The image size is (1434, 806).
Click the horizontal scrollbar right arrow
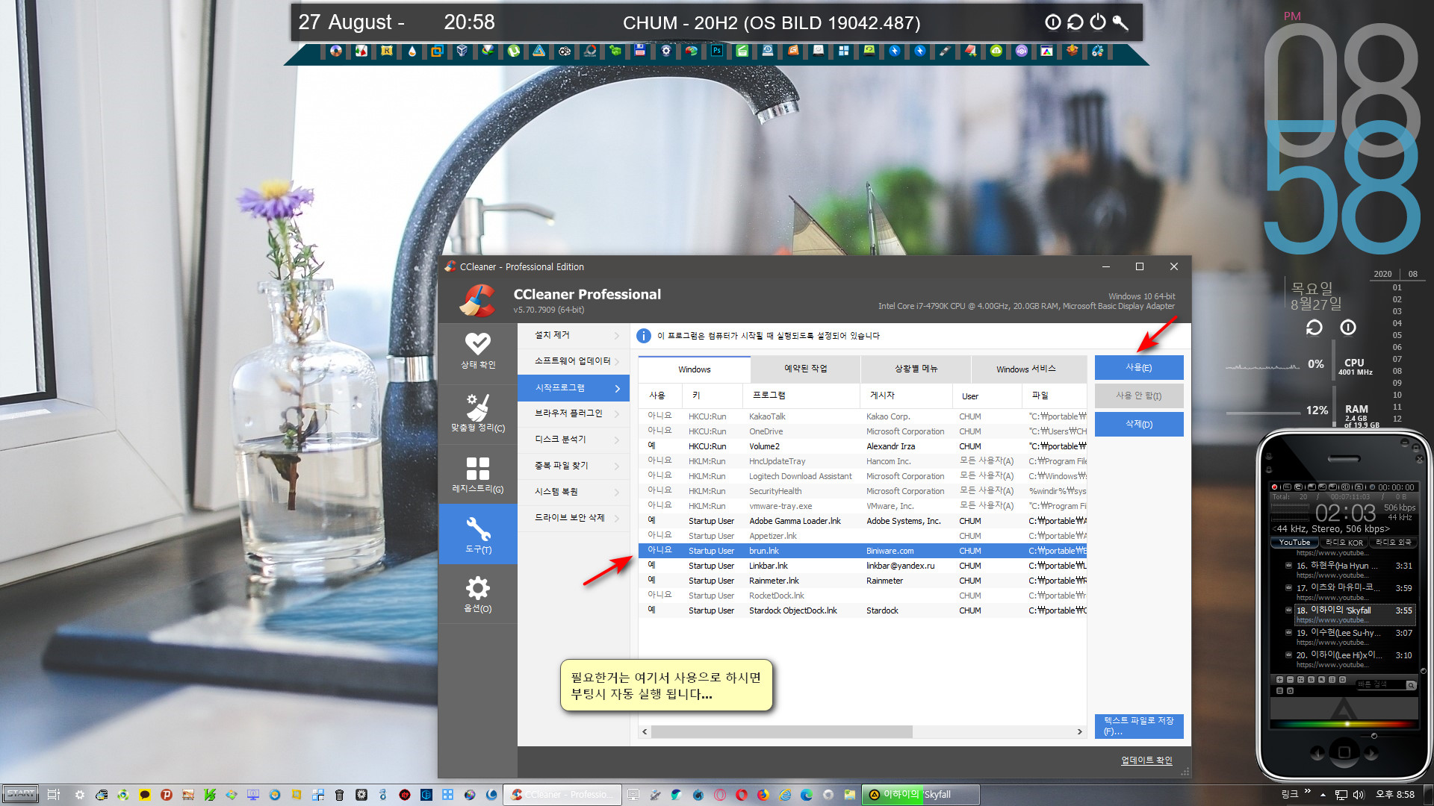pyautogui.click(x=1079, y=732)
